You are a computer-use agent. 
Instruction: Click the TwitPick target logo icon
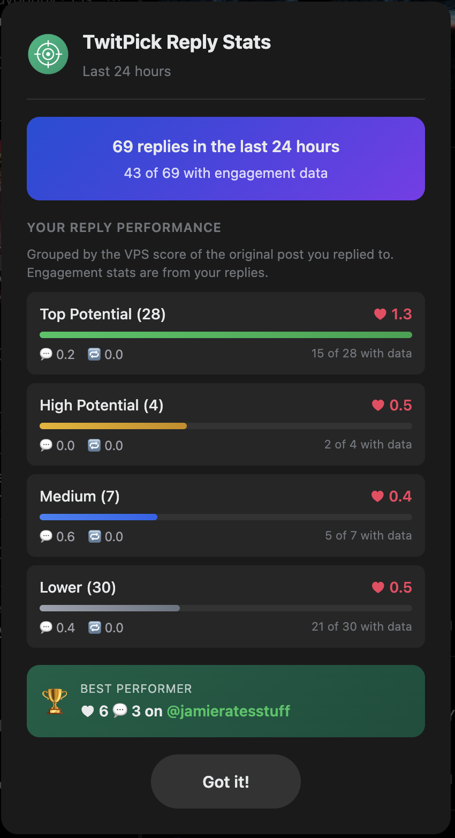tap(48, 54)
